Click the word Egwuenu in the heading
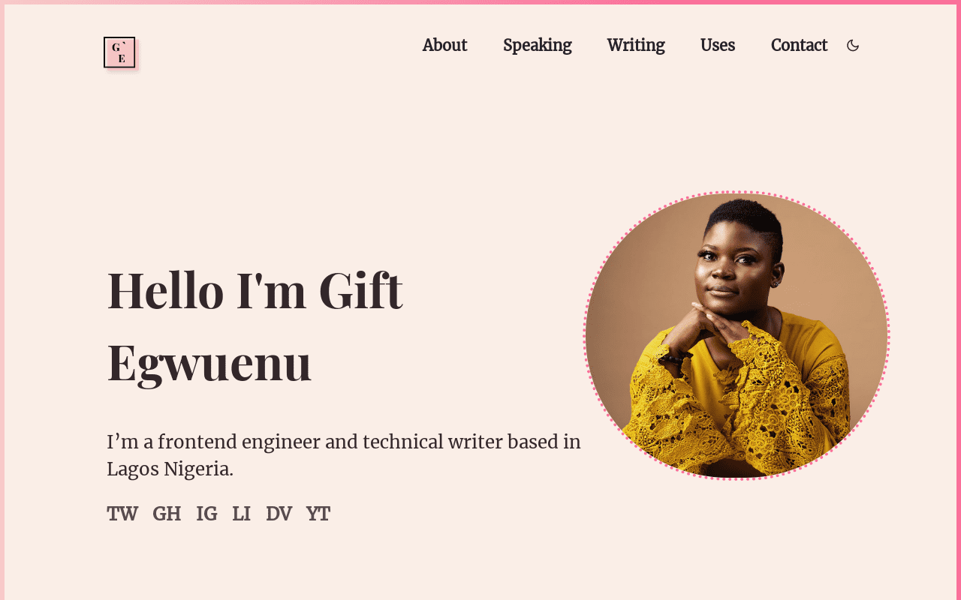Screen dimensions: 961x600 209,363
